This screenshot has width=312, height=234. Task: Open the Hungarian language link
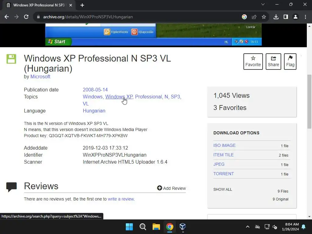(94, 111)
